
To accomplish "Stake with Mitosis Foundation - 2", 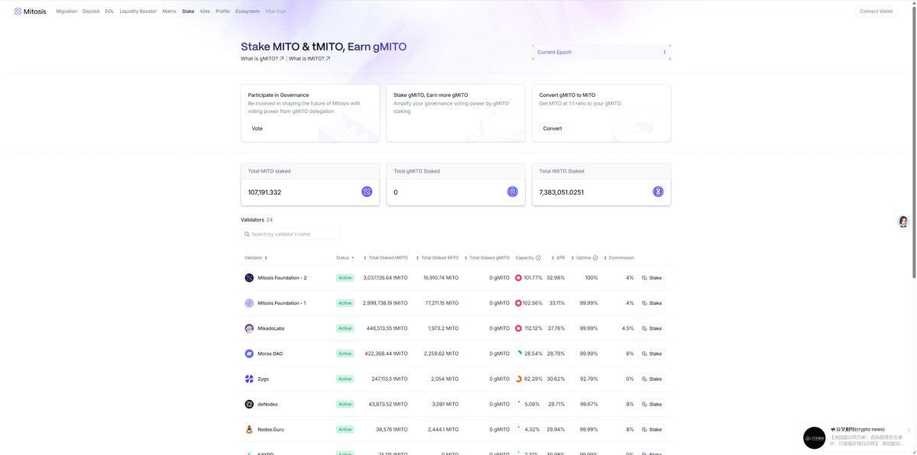I will pyautogui.click(x=652, y=278).
